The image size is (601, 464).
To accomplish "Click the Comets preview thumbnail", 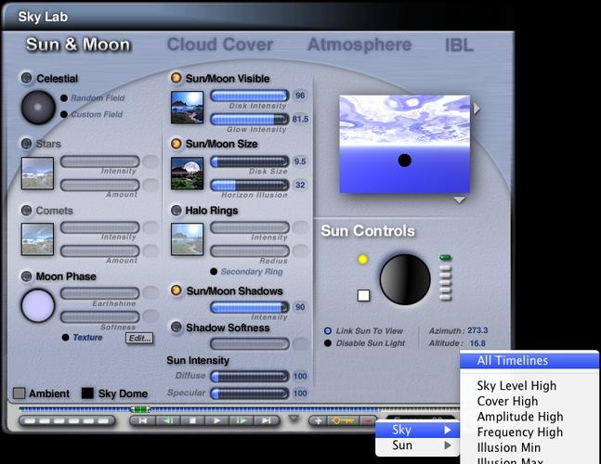I will [x=37, y=239].
